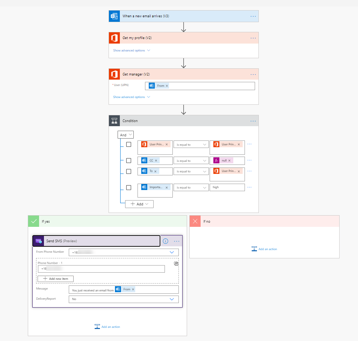Delete Phone Number 1 with the trash icon
The height and width of the screenshot is (341, 358).
(176, 264)
